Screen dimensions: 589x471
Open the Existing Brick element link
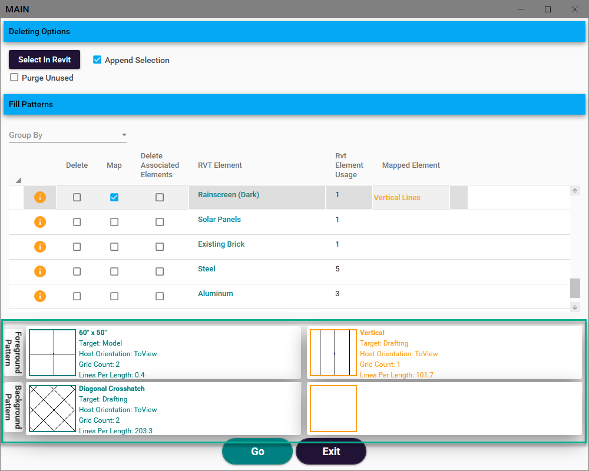click(221, 244)
